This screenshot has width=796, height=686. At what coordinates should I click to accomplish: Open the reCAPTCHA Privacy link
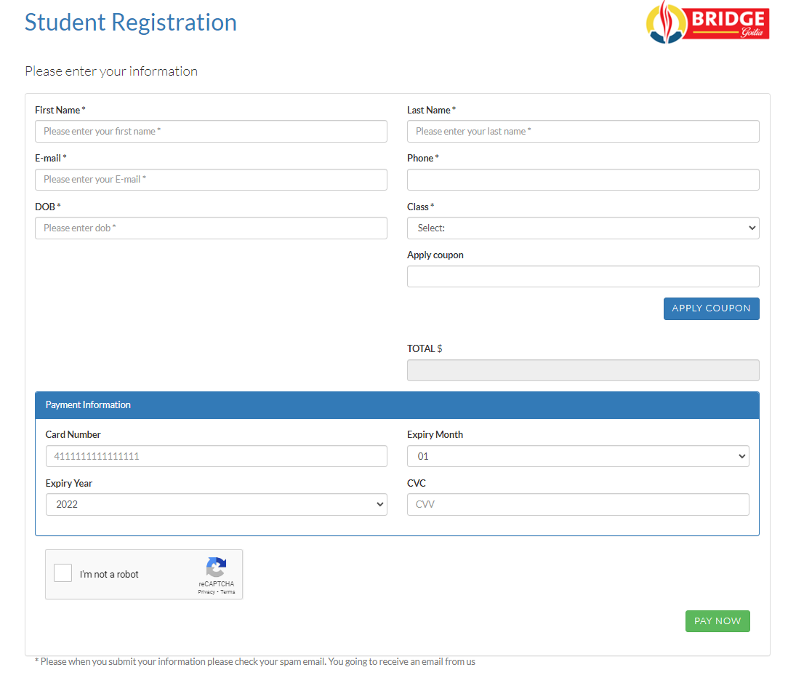(x=206, y=592)
